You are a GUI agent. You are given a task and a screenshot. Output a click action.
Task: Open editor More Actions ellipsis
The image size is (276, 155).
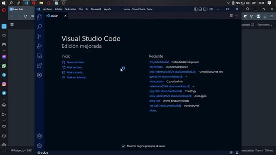tap(237, 16)
